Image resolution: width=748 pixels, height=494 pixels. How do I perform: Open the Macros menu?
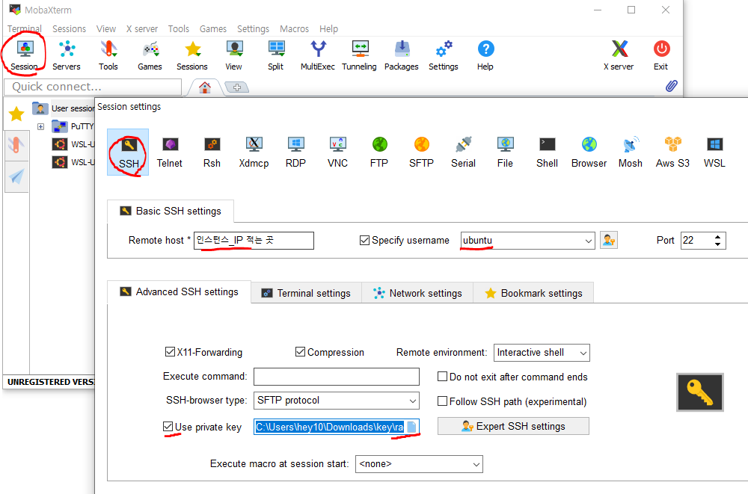tap(294, 28)
